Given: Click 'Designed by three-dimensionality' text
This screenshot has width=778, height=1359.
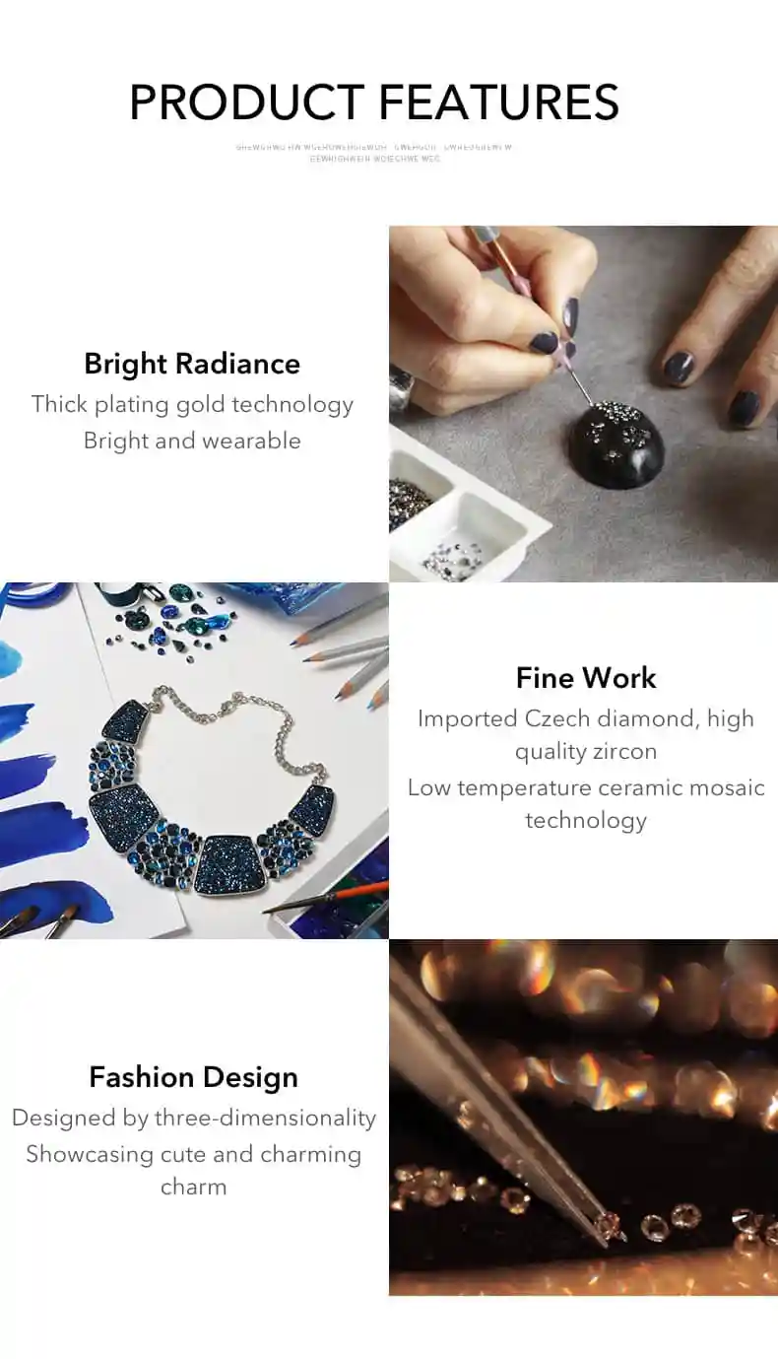Looking at the screenshot, I should pyautogui.click(x=193, y=1118).
